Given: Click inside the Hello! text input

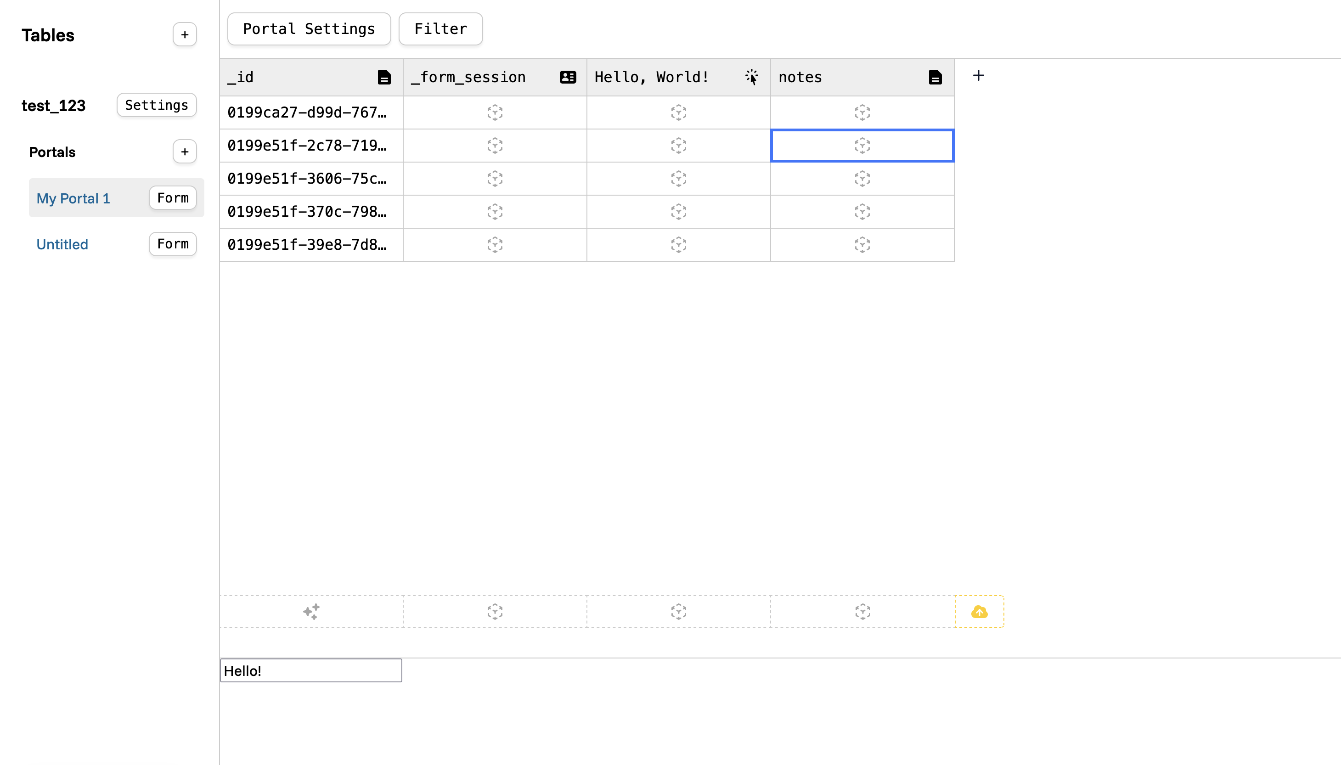Looking at the screenshot, I should click(310, 670).
